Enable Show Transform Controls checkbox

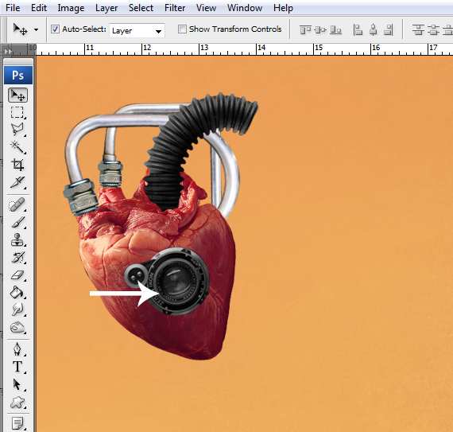(x=182, y=29)
